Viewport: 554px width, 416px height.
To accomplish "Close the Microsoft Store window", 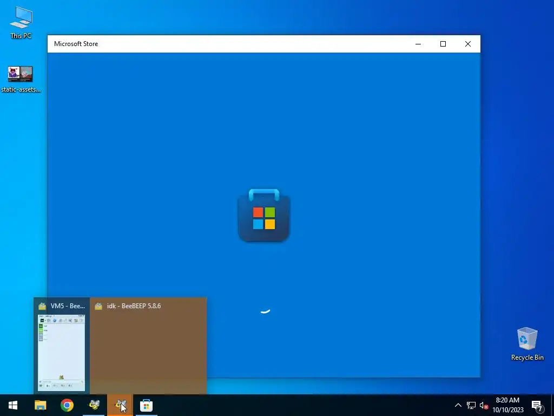I will (x=468, y=44).
